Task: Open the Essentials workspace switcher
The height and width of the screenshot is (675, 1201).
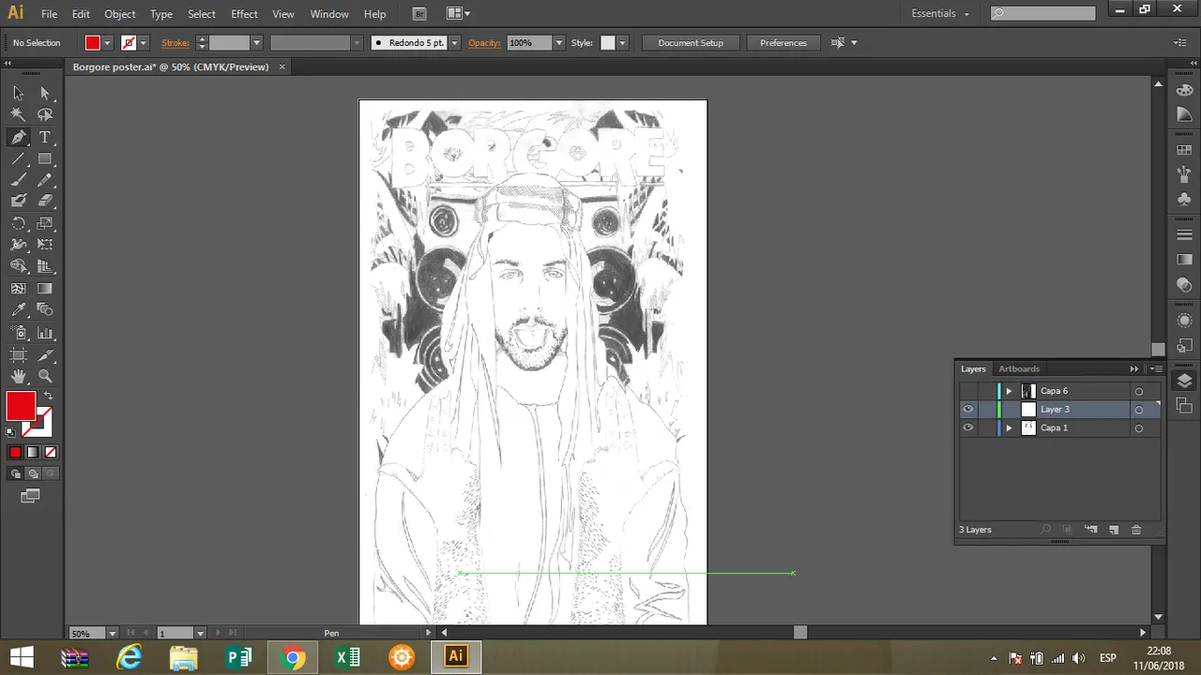Action: [x=940, y=13]
